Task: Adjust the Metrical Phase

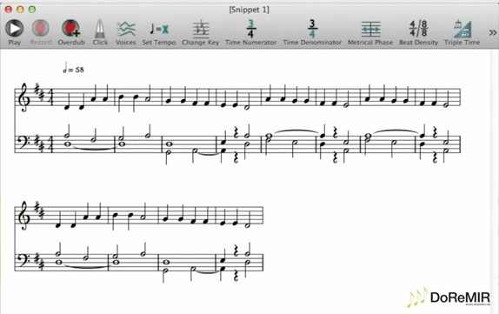Action: (x=370, y=32)
